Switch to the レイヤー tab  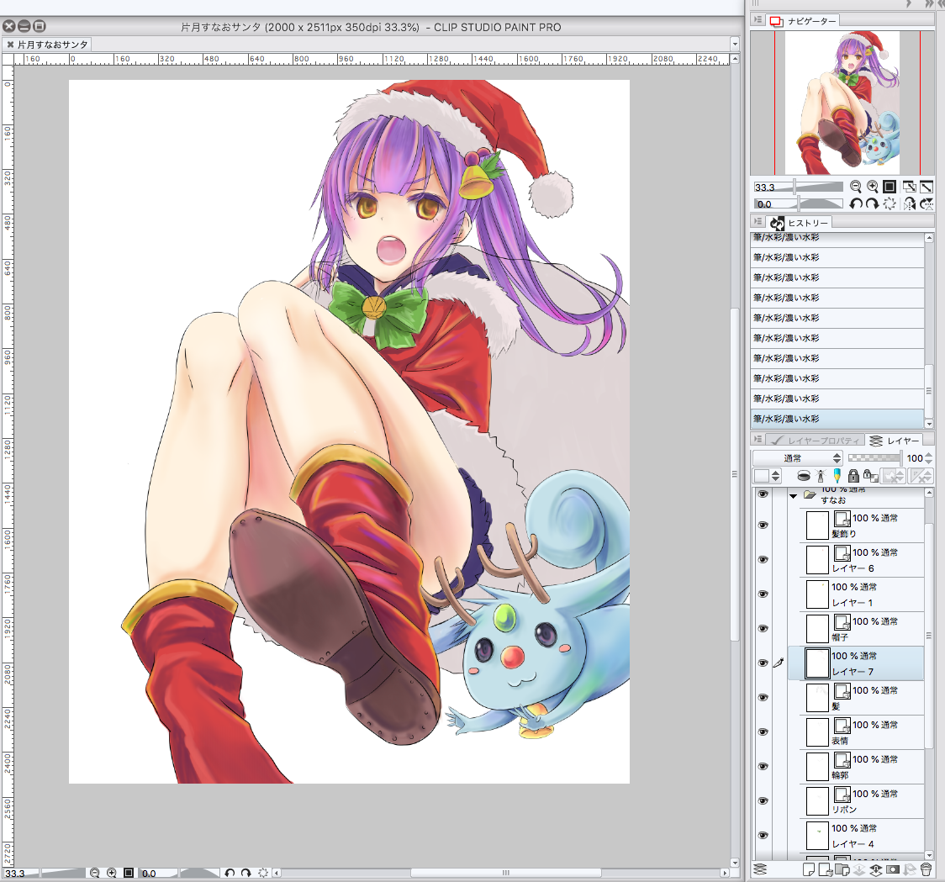[895, 441]
